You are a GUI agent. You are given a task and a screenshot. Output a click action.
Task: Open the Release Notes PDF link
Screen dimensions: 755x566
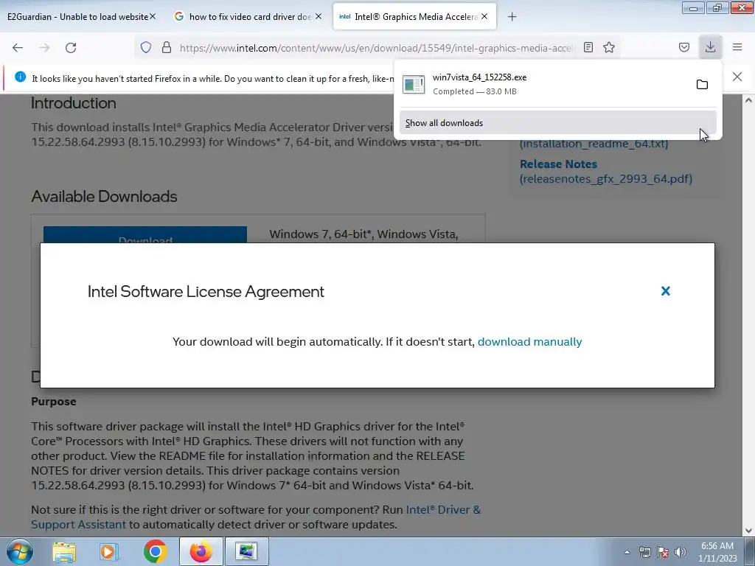tap(606, 171)
